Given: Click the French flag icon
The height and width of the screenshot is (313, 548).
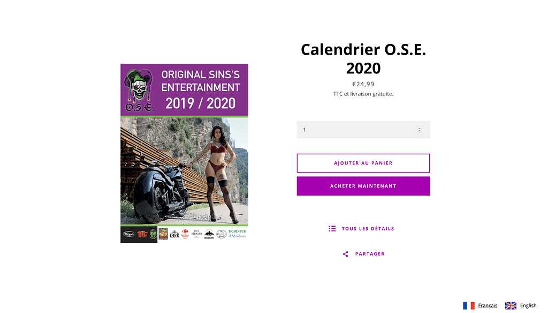Looking at the screenshot, I should 469,305.
